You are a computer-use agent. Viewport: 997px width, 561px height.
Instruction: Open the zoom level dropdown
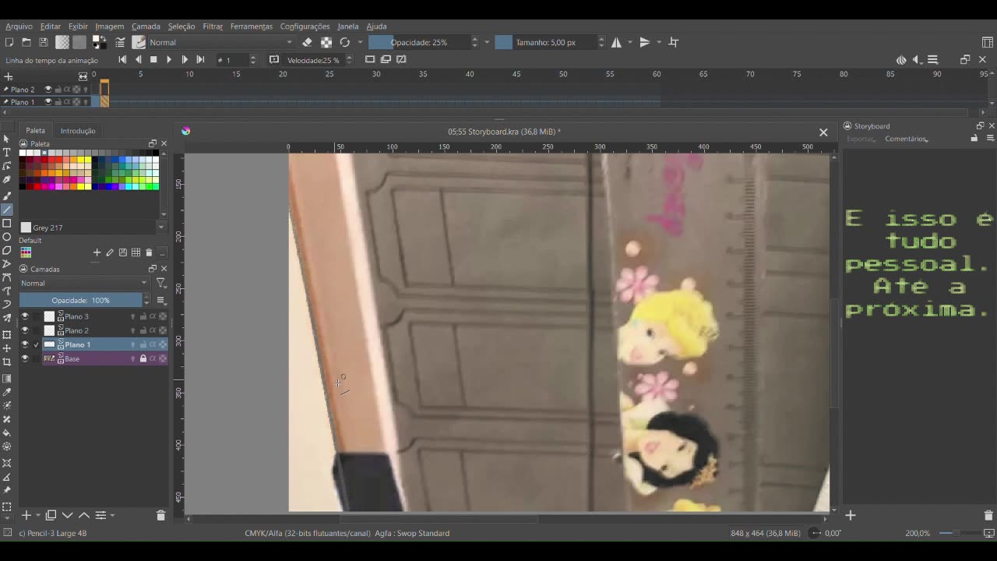coord(918,533)
